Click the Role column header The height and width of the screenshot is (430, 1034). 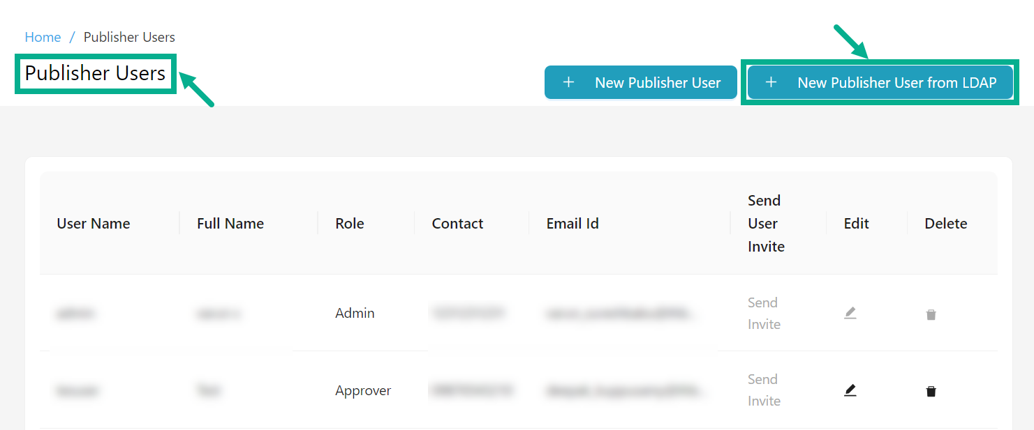point(349,223)
